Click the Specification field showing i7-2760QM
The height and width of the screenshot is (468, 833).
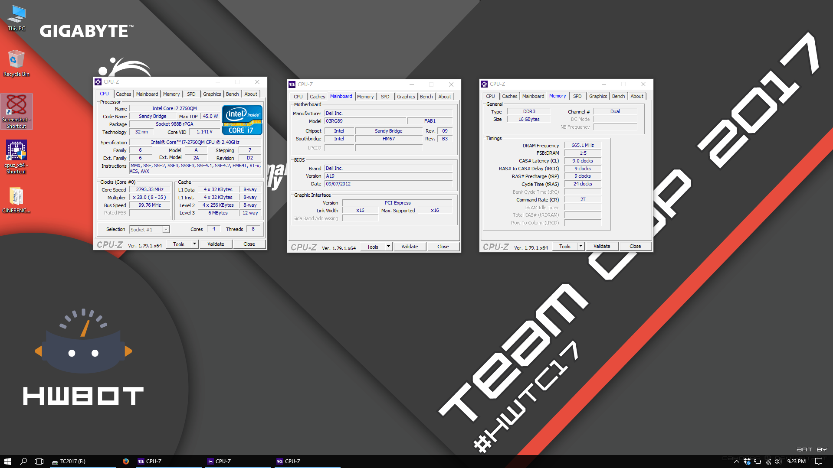(195, 142)
